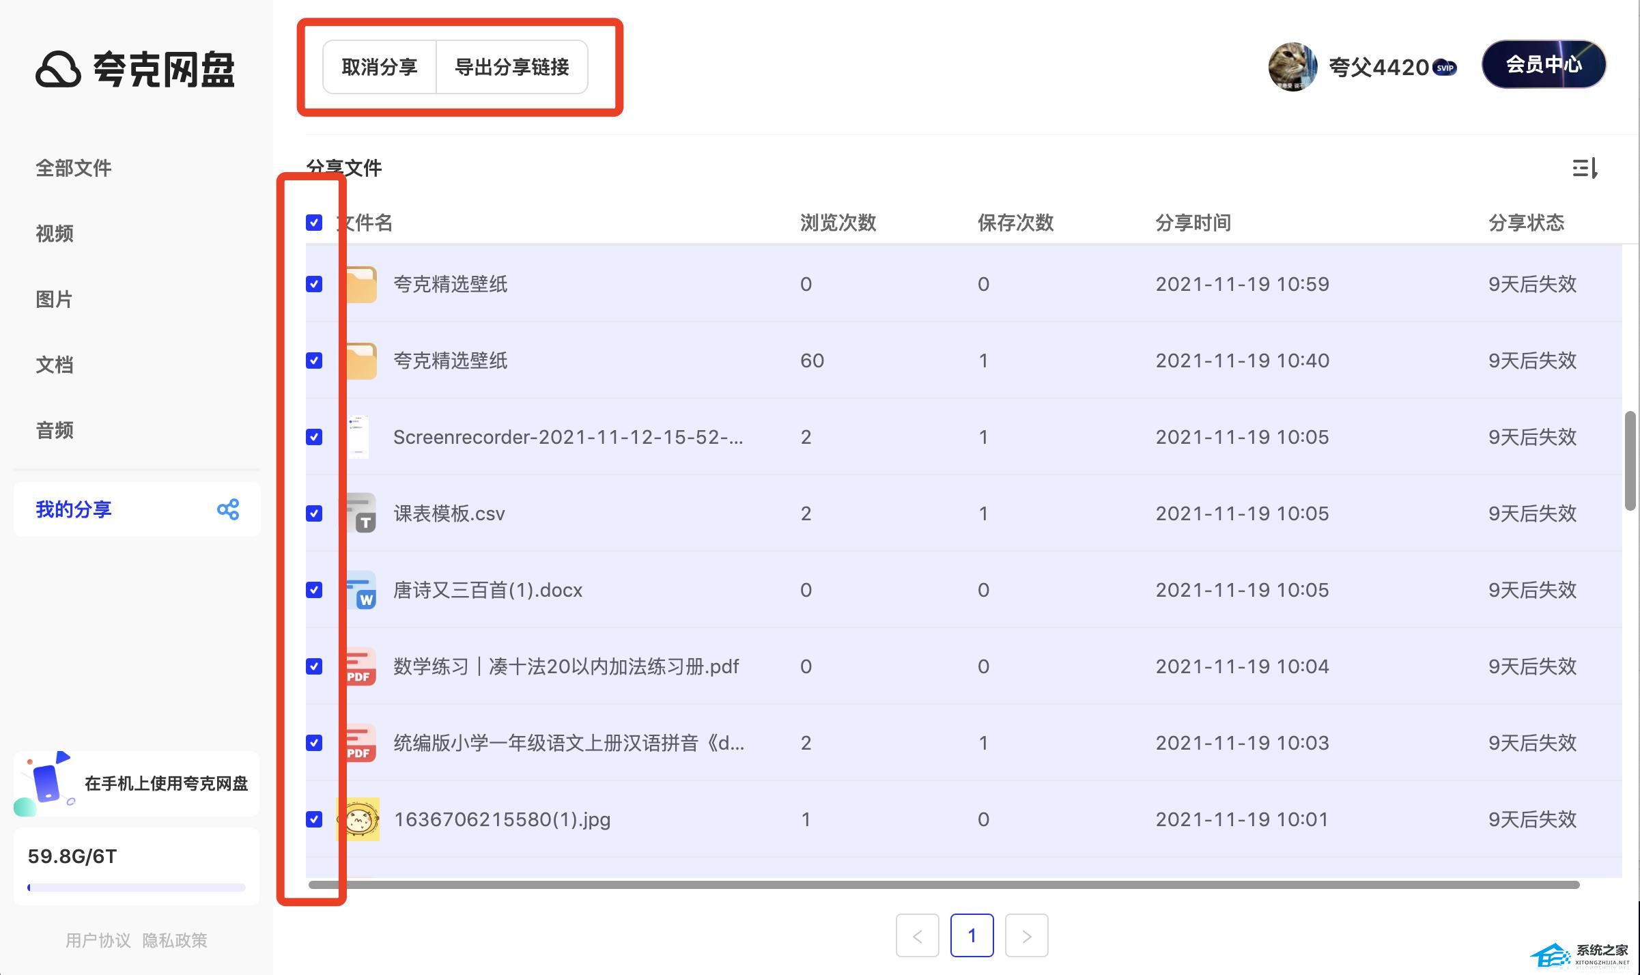
Task: Open 全部文件 in the sidebar
Action: click(74, 168)
